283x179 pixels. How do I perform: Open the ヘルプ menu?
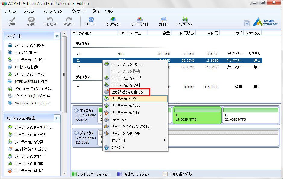pyautogui.click(x=109, y=11)
